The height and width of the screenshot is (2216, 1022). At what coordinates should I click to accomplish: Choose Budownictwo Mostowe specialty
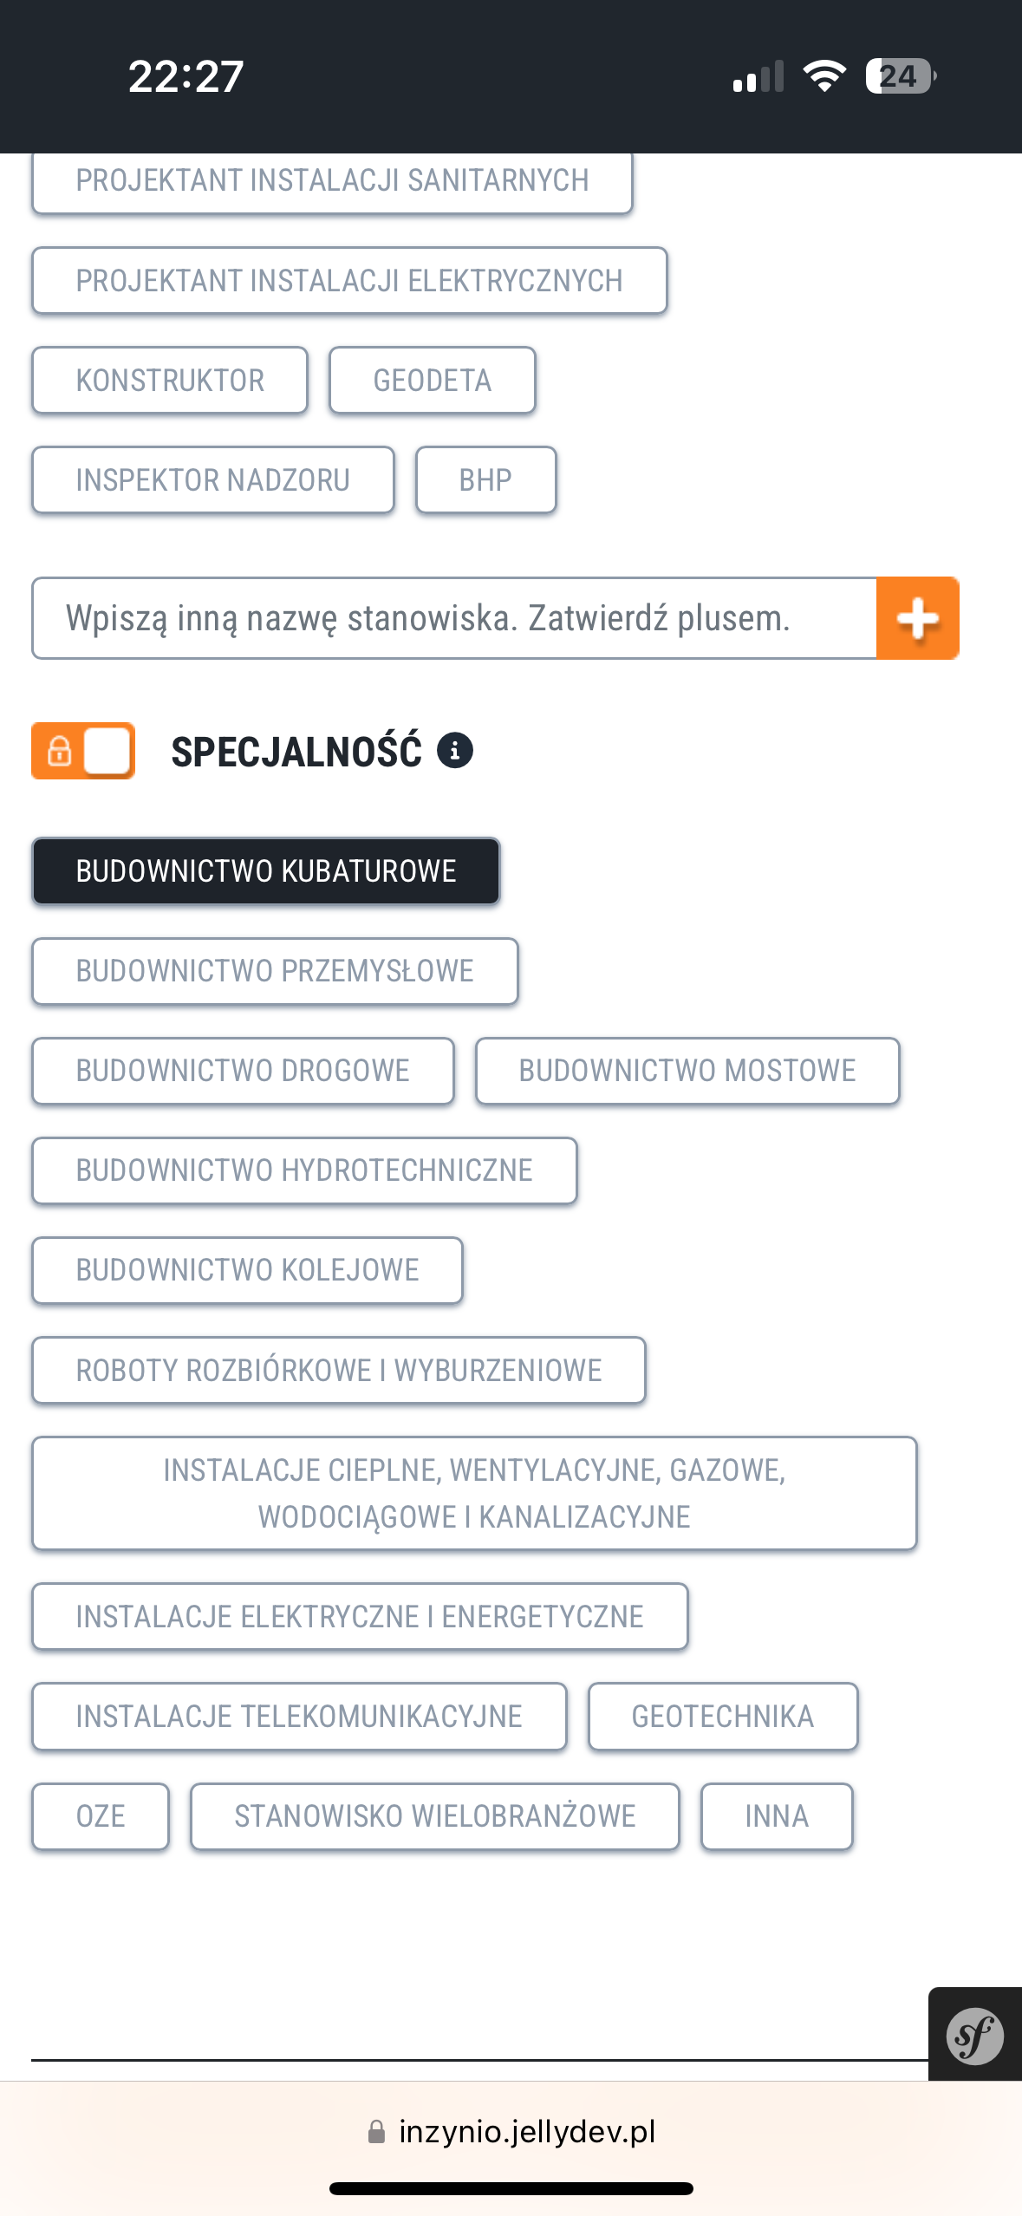pyautogui.click(x=687, y=1071)
